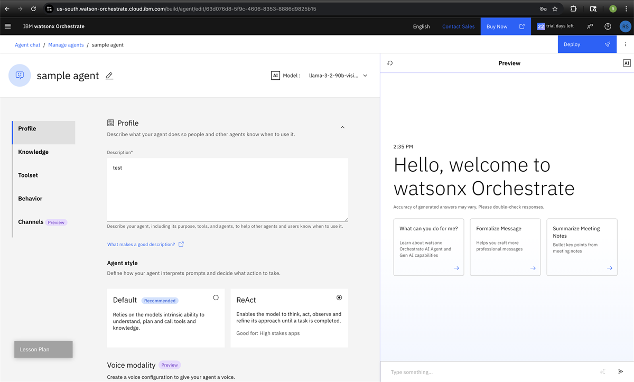The image size is (634, 382).
Task: Click the arrow on Formalize Message card
Action: click(x=533, y=268)
